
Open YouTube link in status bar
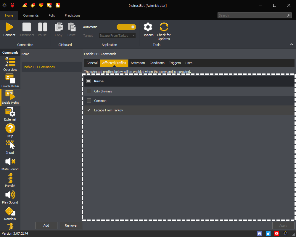coord(277,234)
